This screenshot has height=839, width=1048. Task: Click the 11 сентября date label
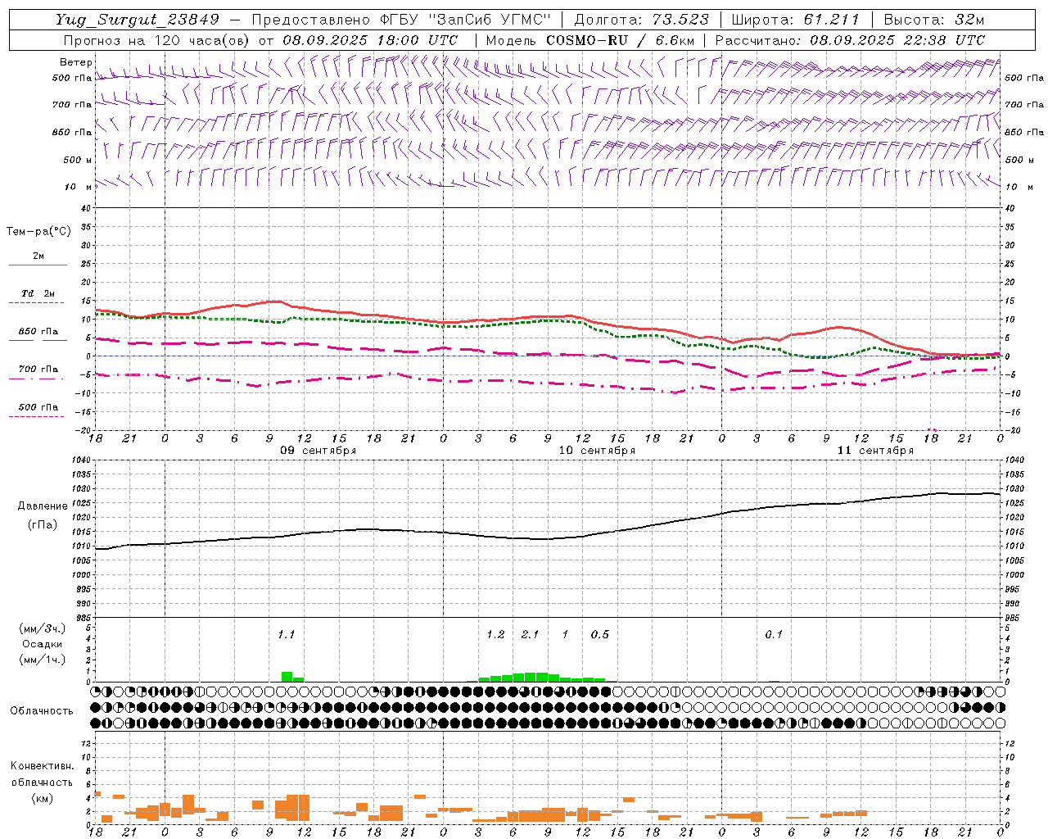pos(875,451)
